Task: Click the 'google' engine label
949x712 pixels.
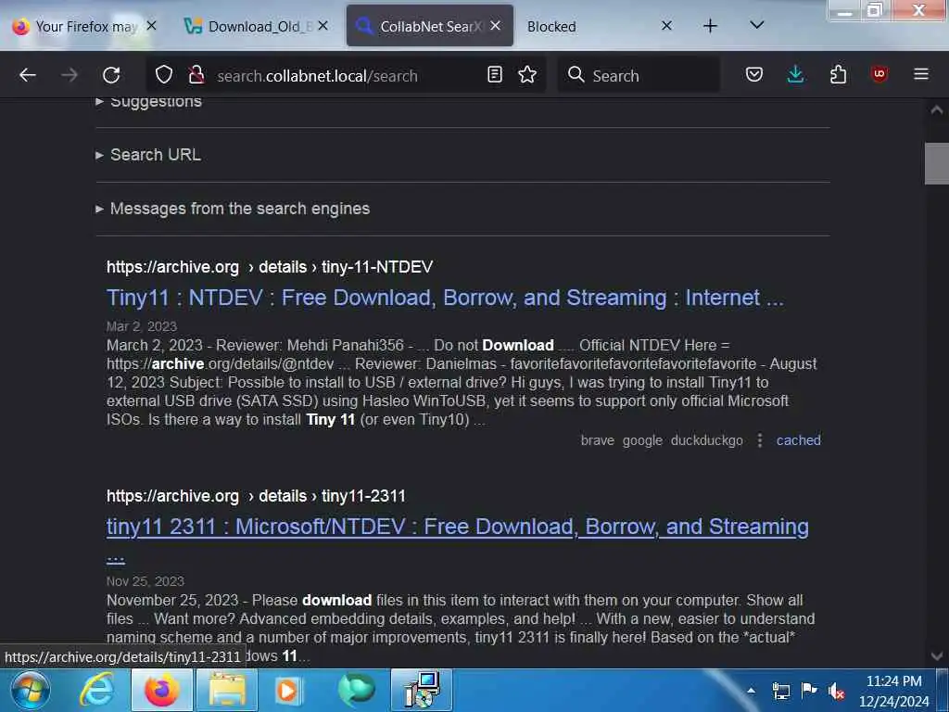Action: click(x=642, y=440)
